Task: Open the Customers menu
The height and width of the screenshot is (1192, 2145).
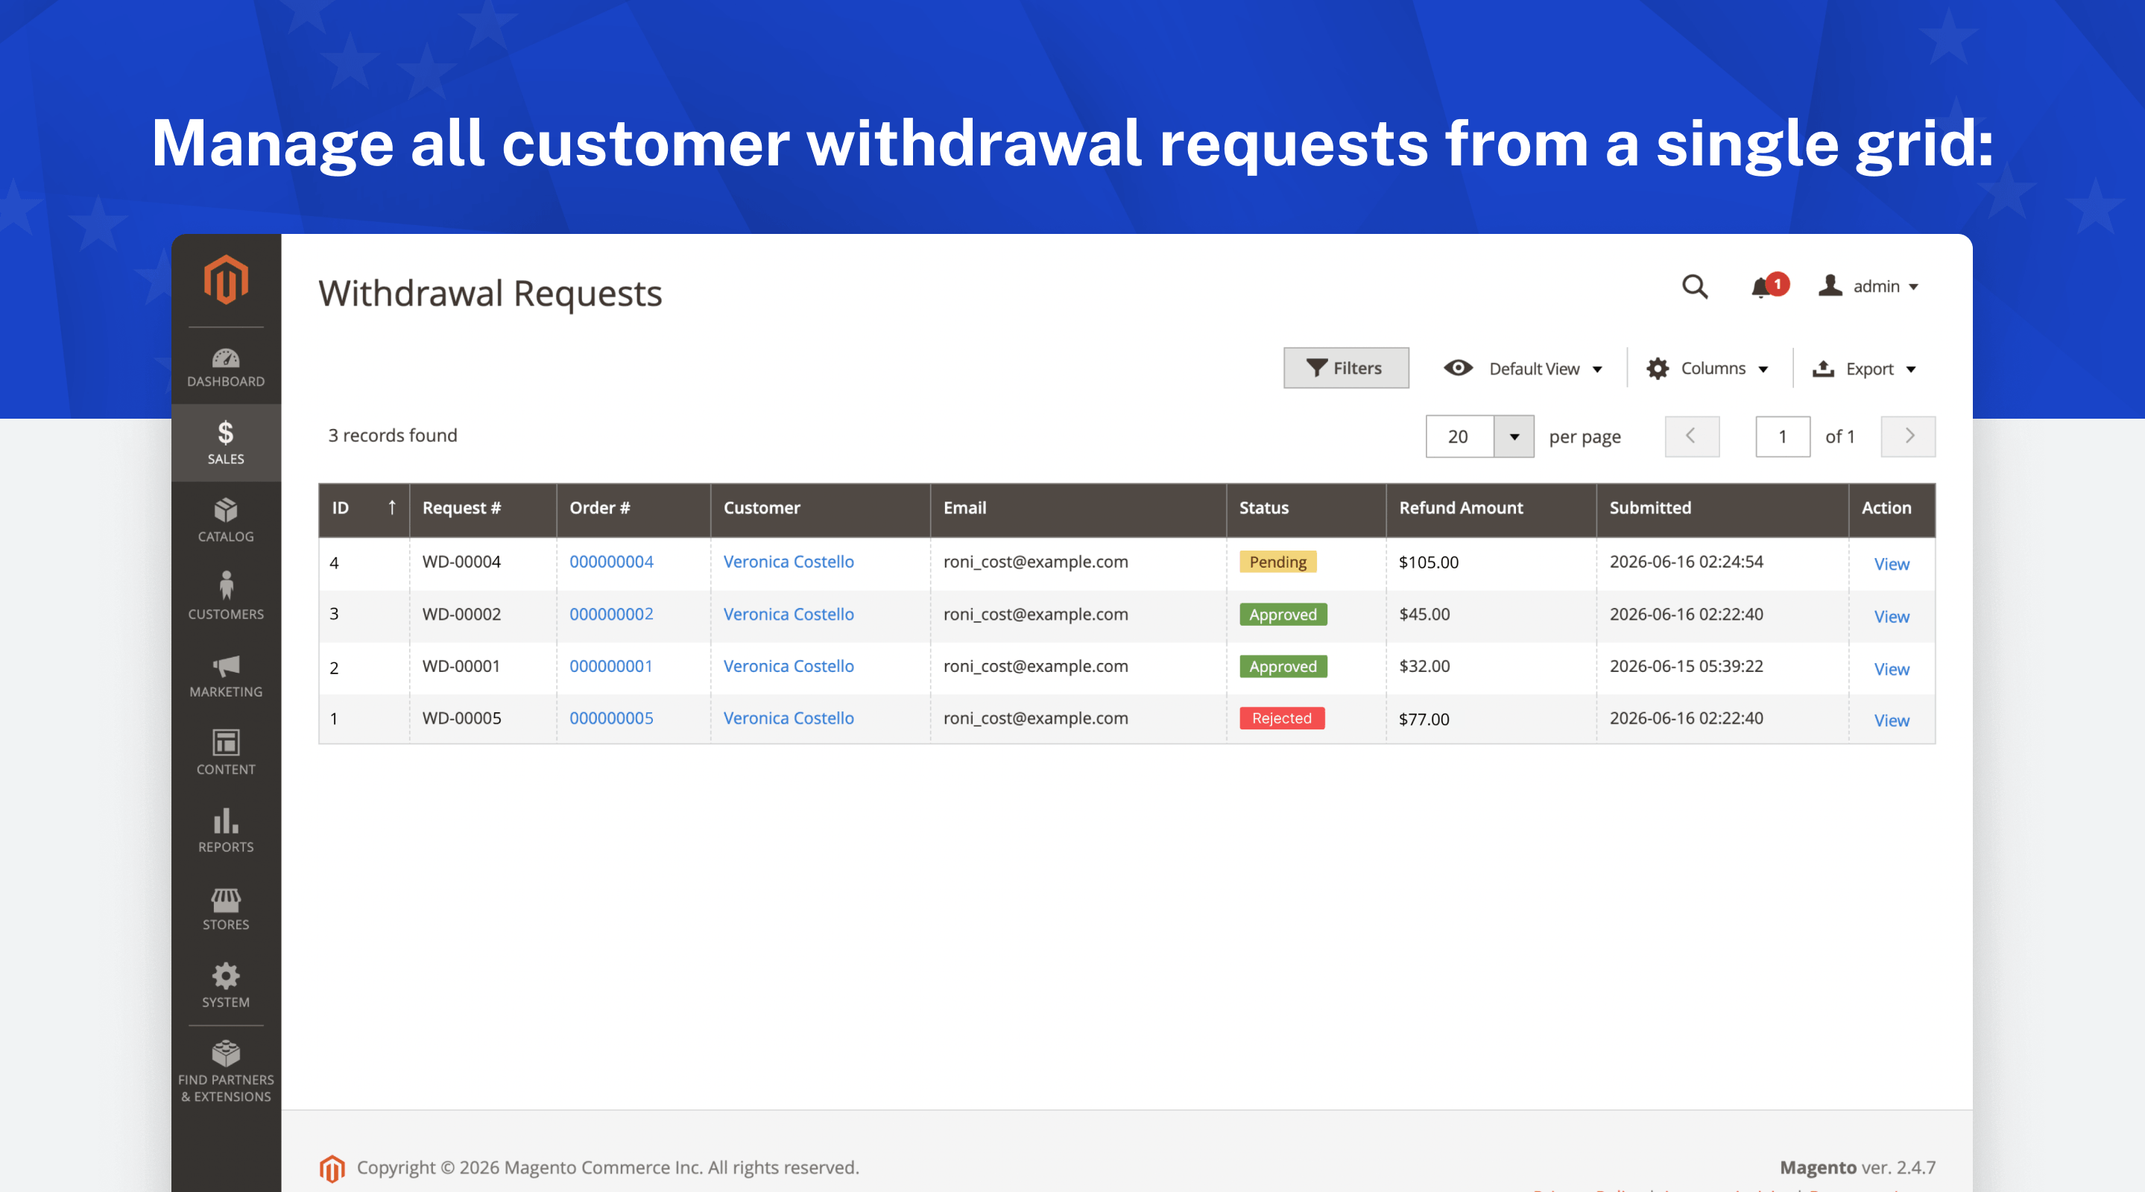Action: (226, 596)
